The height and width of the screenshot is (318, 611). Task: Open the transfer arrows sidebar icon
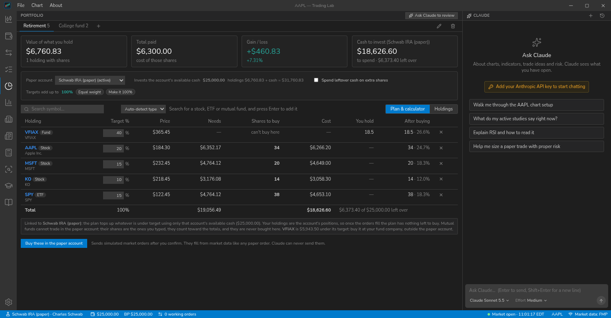click(x=9, y=53)
